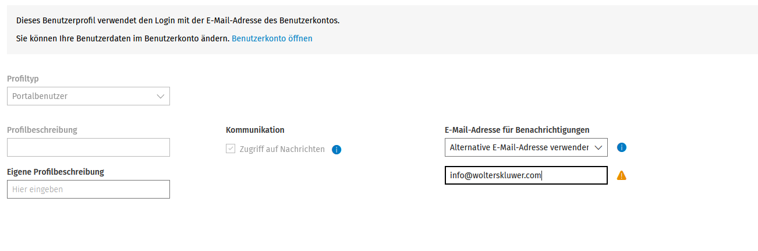Image resolution: width=758 pixels, height=251 pixels.
Task: Click the first notice line about the login e-mail address
Action: (178, 20)
